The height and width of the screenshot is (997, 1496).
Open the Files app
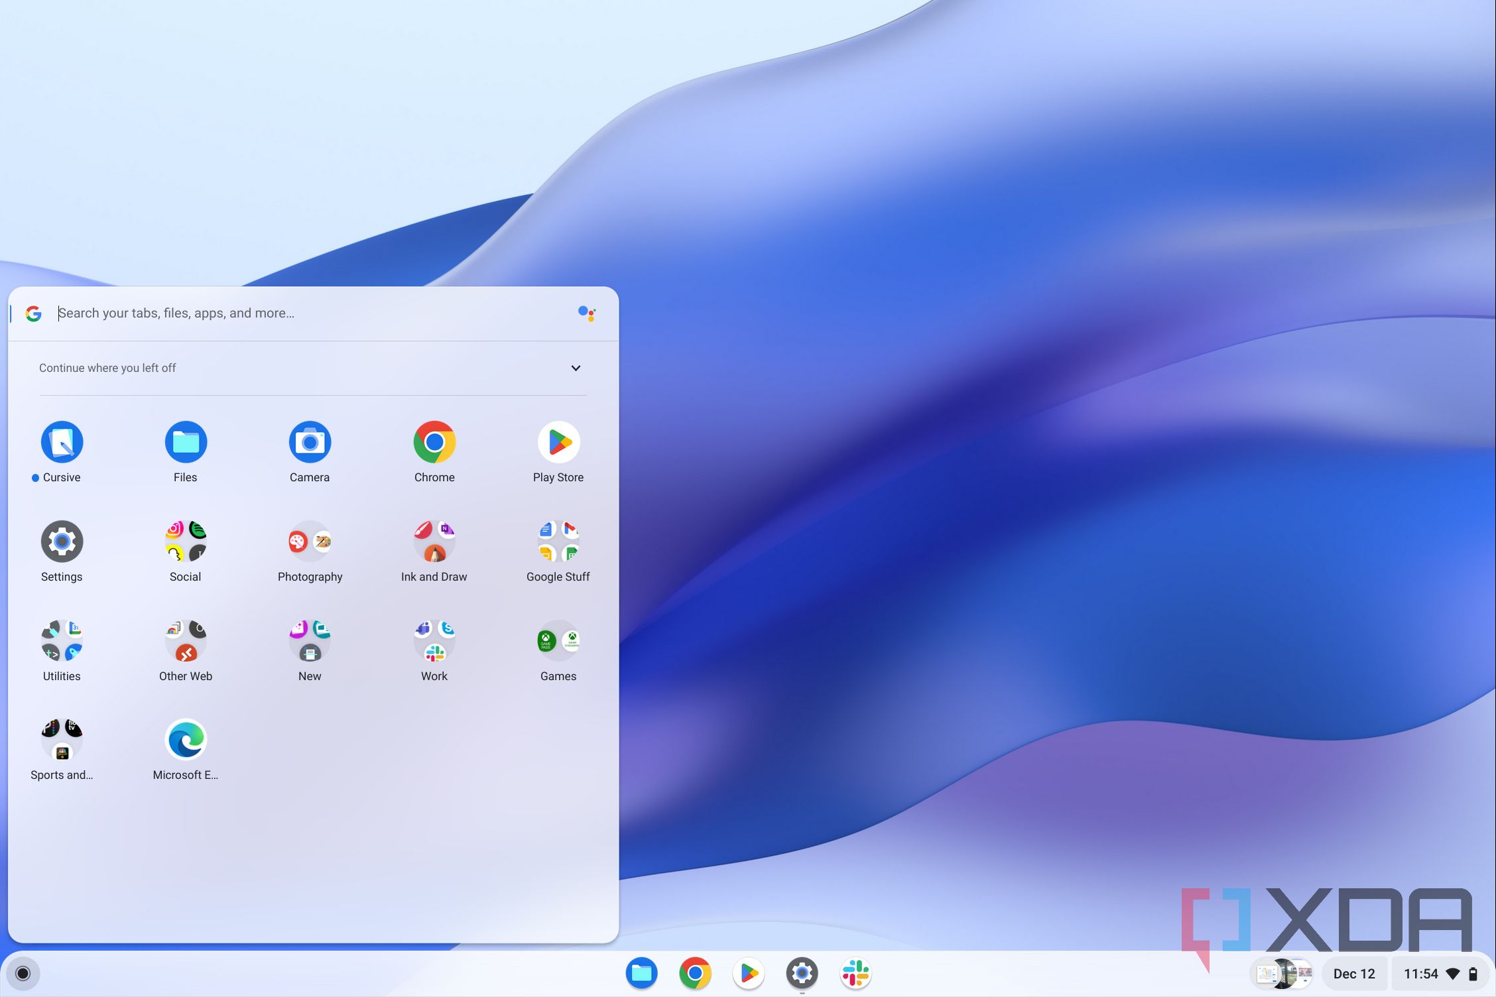pyautogui.click(x=185, y=442)
